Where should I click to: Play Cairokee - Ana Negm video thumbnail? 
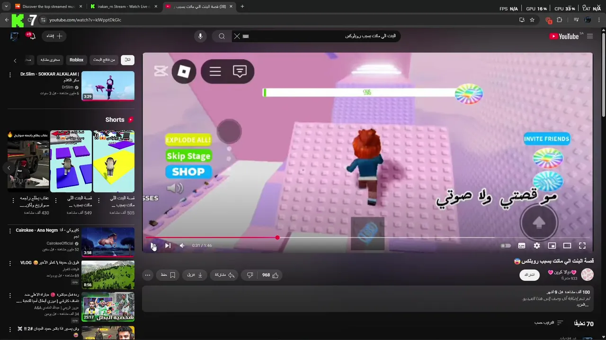pos(108,242)
